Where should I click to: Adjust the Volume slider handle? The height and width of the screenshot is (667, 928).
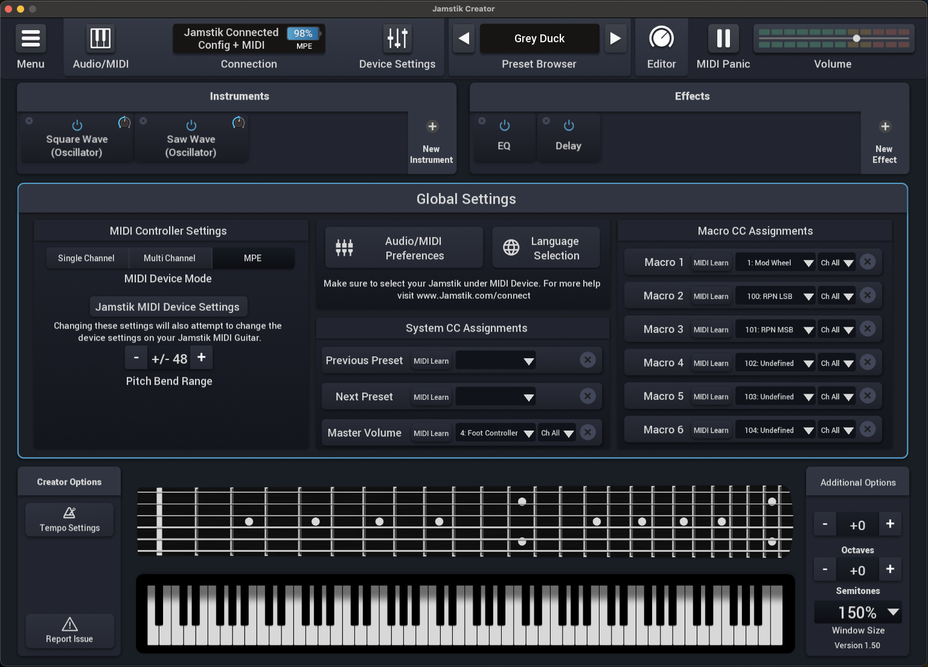pos(856,39)
